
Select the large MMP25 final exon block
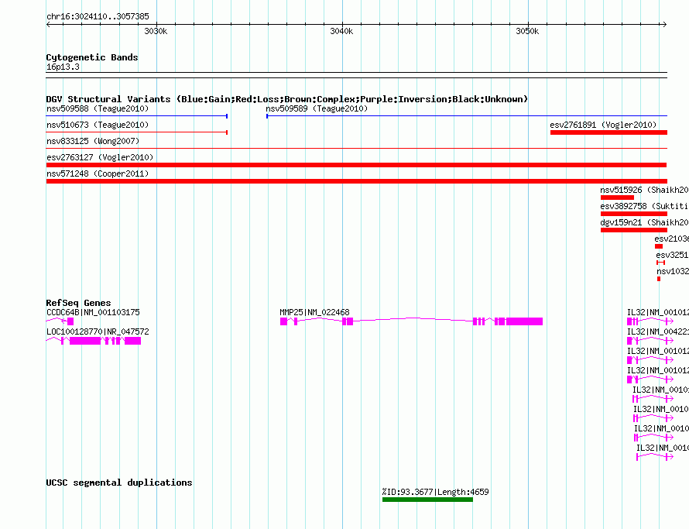[x=524, y=321]
